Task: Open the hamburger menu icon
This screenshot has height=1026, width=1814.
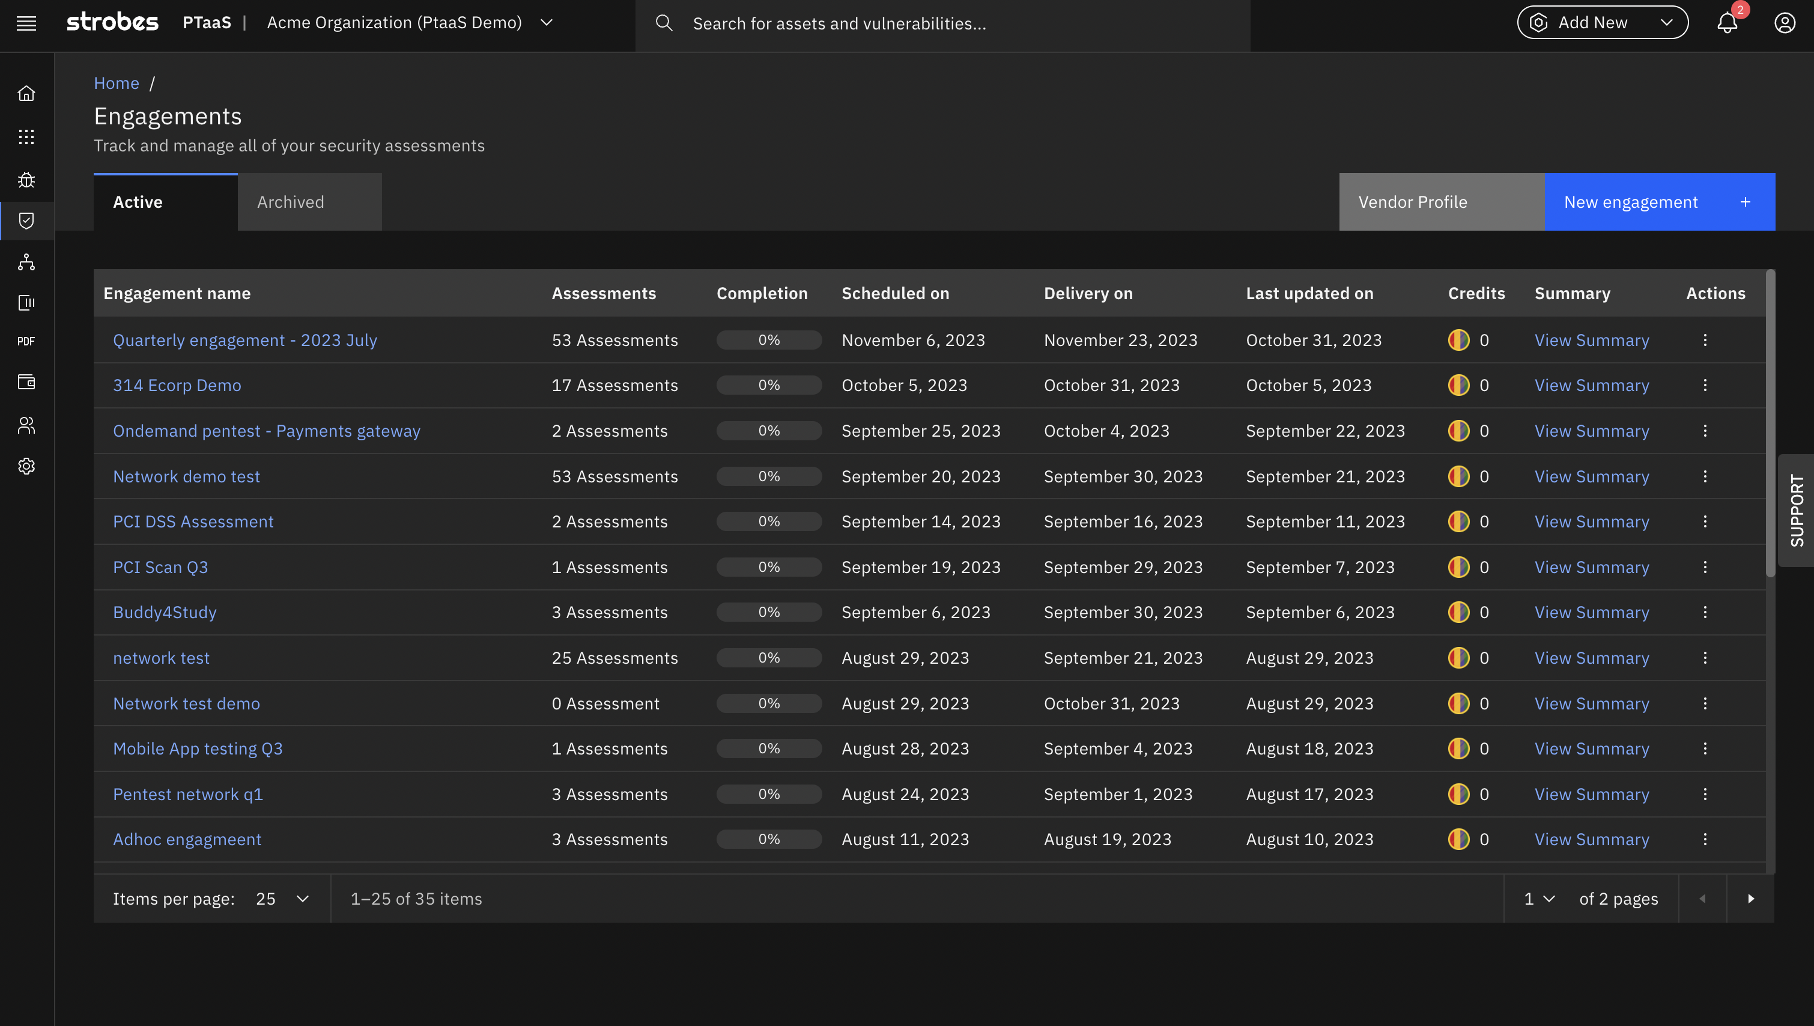Action: (26, 23)
